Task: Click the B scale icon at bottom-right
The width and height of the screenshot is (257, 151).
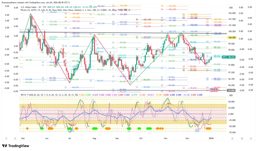Action: pyautogui.click(x=242, y=138)
